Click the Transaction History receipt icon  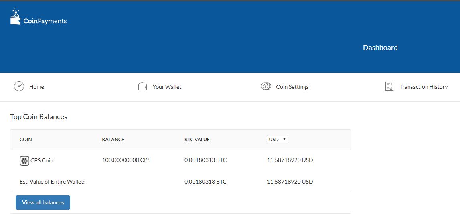tap(389, 86)
